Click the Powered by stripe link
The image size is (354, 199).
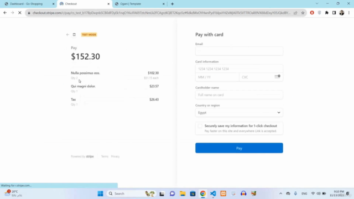click(82, 156)
